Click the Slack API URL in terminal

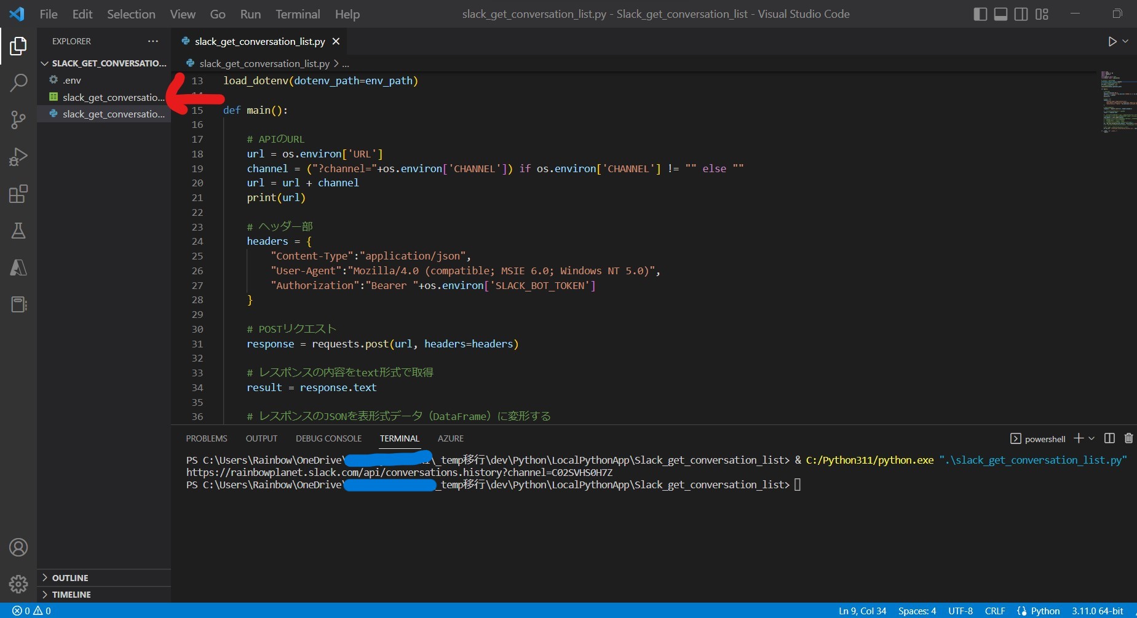pos(400,472)
